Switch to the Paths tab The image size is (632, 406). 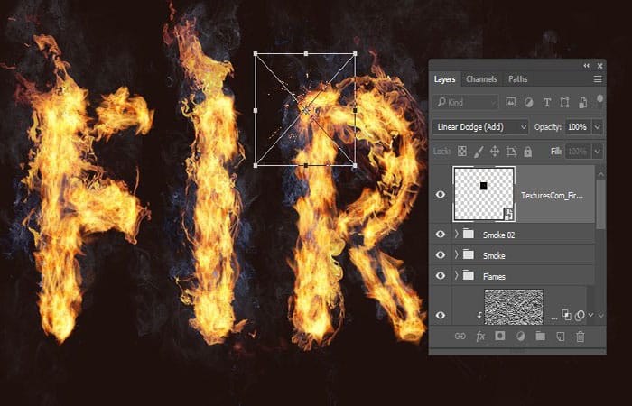tap(517, 79)
